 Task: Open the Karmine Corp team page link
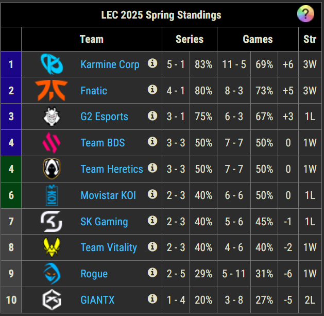coord(110,64)
